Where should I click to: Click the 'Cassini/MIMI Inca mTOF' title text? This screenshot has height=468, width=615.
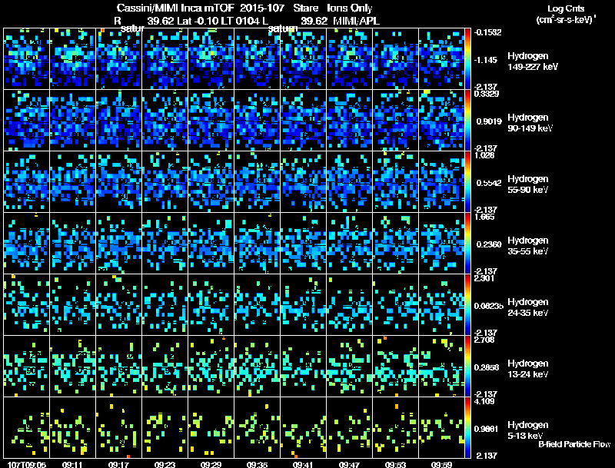point(175,8)
